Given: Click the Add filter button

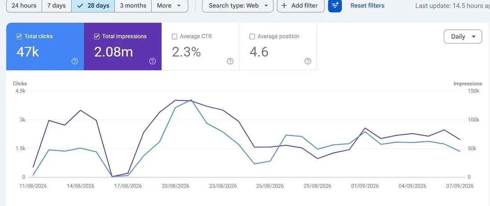Looking at the screenshot, I should coord(301,6).
